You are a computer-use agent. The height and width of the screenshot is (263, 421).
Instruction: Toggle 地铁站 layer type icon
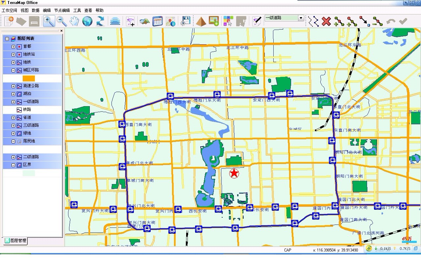click(x=19, y=55)
